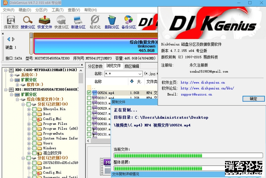Click the $Recycle.Bin folder icon
The image size is (266, 178).
click(x=40, y=109)
